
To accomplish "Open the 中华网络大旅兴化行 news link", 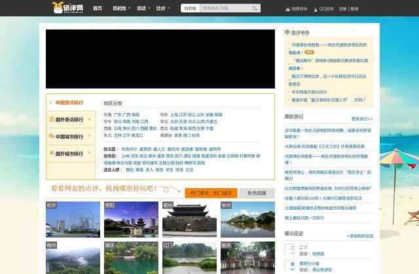I will click(x=309, y=92).
